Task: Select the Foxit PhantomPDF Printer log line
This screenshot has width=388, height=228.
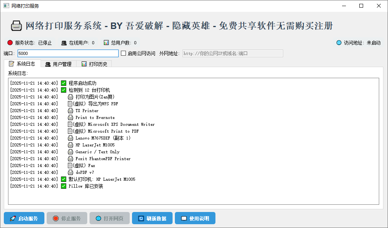Action: tap(103, 159)
